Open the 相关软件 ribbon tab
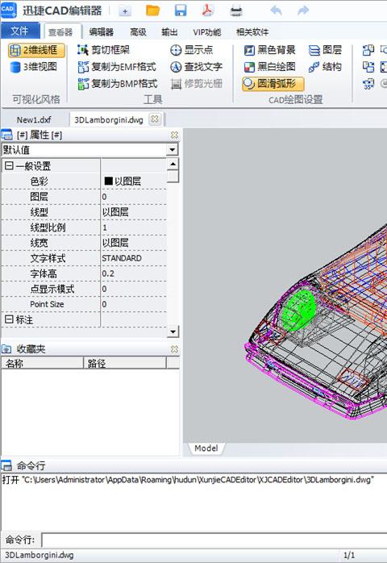Screen dimensions: 387x563 click(252, 32)
